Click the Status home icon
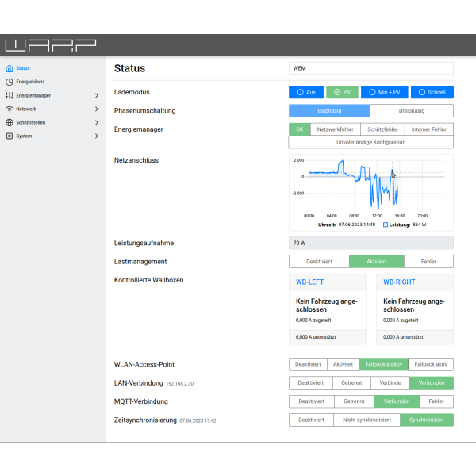The width and height of the screenshot is (476, 476). pos(10,68)
